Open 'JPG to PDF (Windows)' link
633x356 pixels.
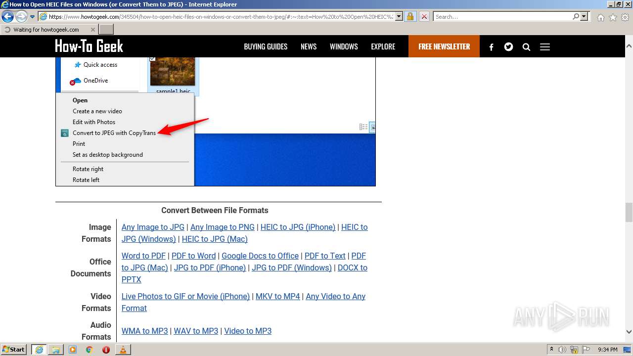(292, 267)
